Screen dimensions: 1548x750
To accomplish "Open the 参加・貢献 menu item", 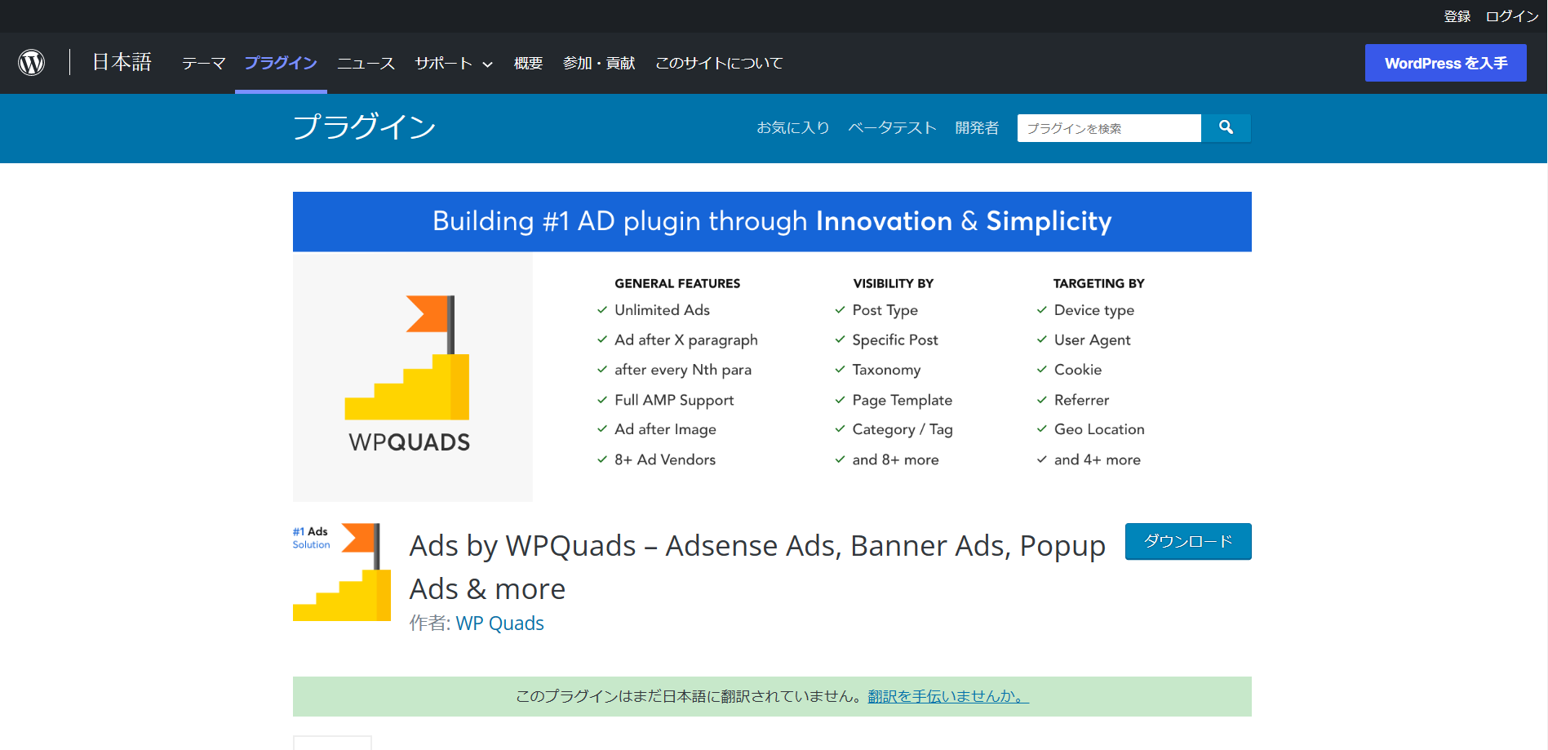I will (599, 64).
